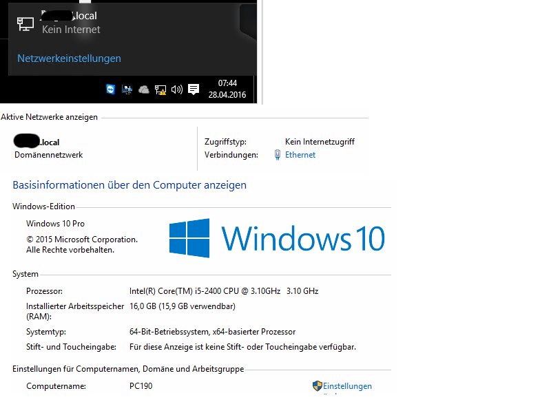
Task: Click the date 28.04.2016
Action: click(x=227, y=95)
